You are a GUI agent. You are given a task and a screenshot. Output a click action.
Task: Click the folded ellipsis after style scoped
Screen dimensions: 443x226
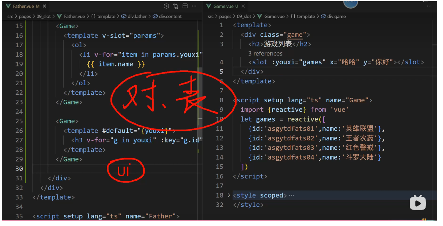pyautogui.click(x=291, y=195)
